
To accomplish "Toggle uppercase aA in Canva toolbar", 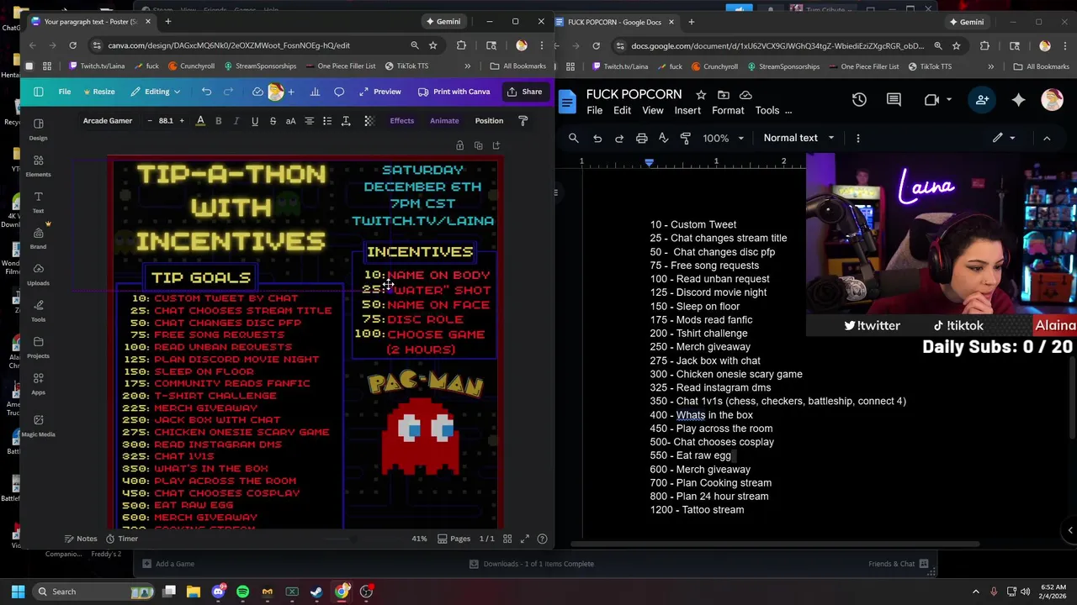I will point(290,121).
